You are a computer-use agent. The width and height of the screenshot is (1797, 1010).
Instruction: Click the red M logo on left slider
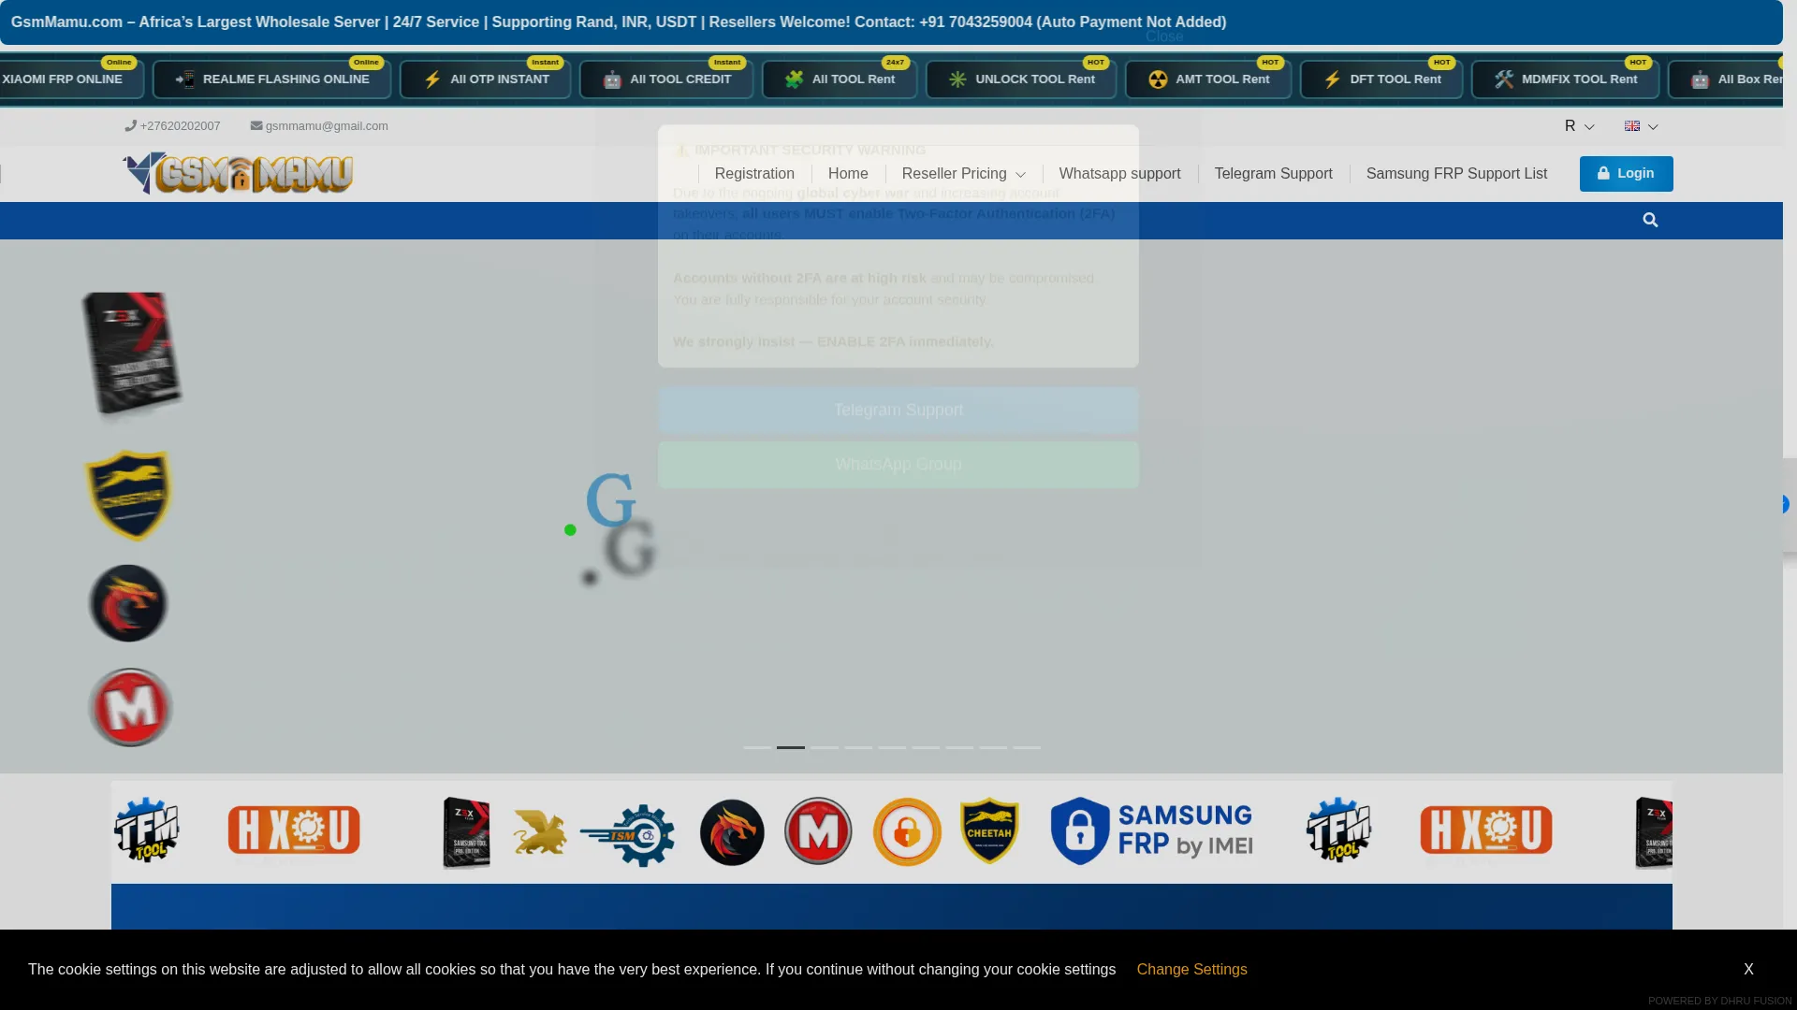pyautogui.click(x=130, y=707)
